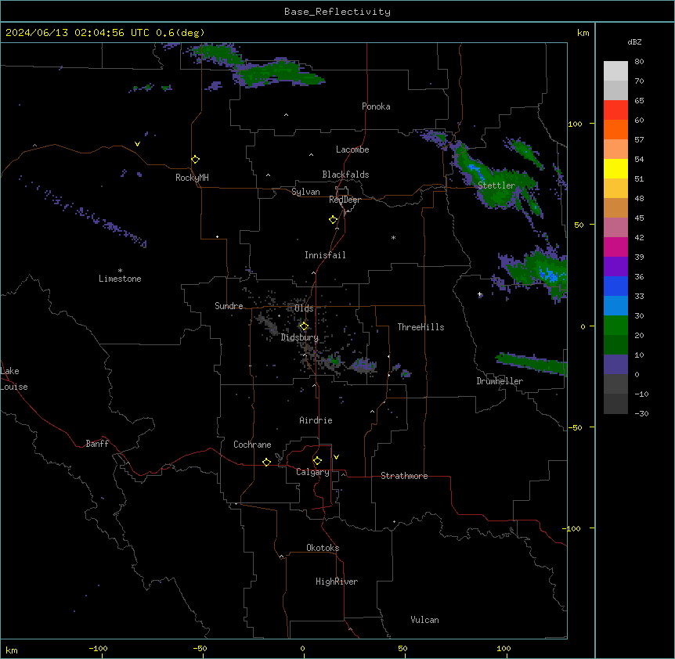Select the Ponoka city label
Viewport: 675px width, 659px height.
[376, 106]
